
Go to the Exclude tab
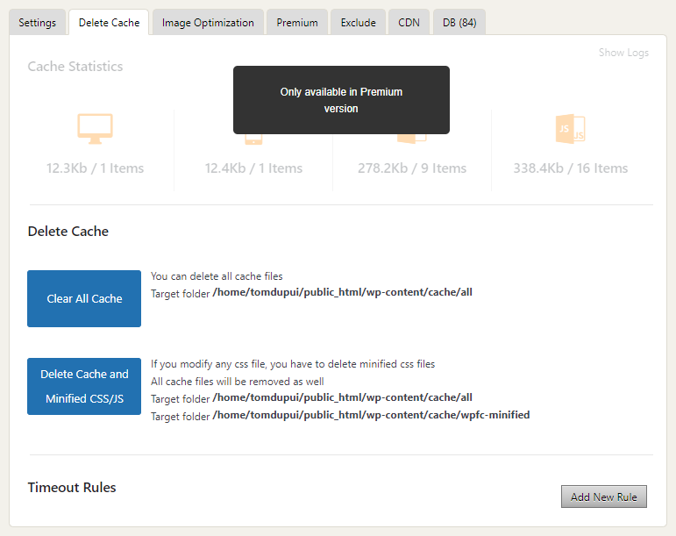pos(358,23)
